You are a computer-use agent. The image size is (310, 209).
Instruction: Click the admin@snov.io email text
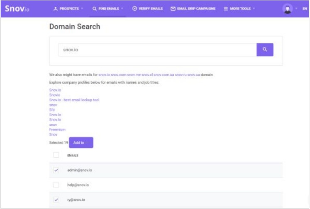[x=80, y=170]
